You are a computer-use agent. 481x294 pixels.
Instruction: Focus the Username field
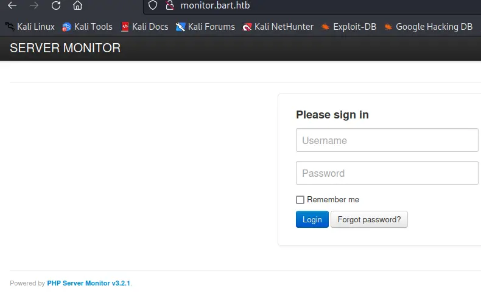pos(387,140)
